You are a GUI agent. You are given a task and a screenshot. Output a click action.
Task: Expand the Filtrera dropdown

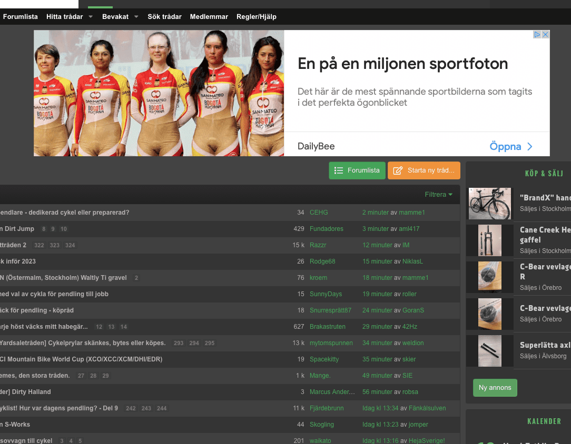click(438, 195)
